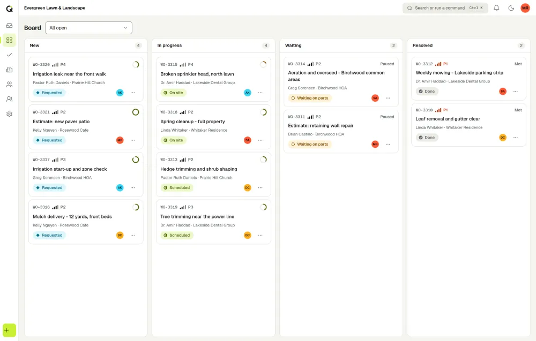The image size is (536, 341).
Task: Open notifications bell
Action: tap(496, 8)
